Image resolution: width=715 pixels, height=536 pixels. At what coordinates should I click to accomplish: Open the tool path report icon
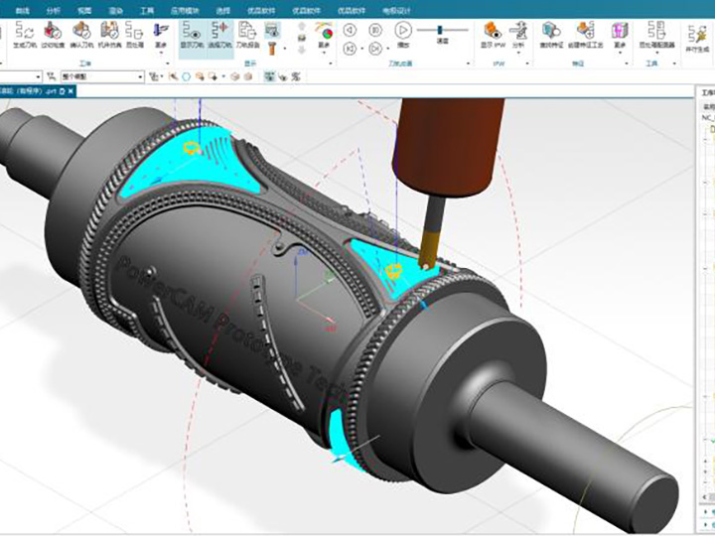(247, 35)
